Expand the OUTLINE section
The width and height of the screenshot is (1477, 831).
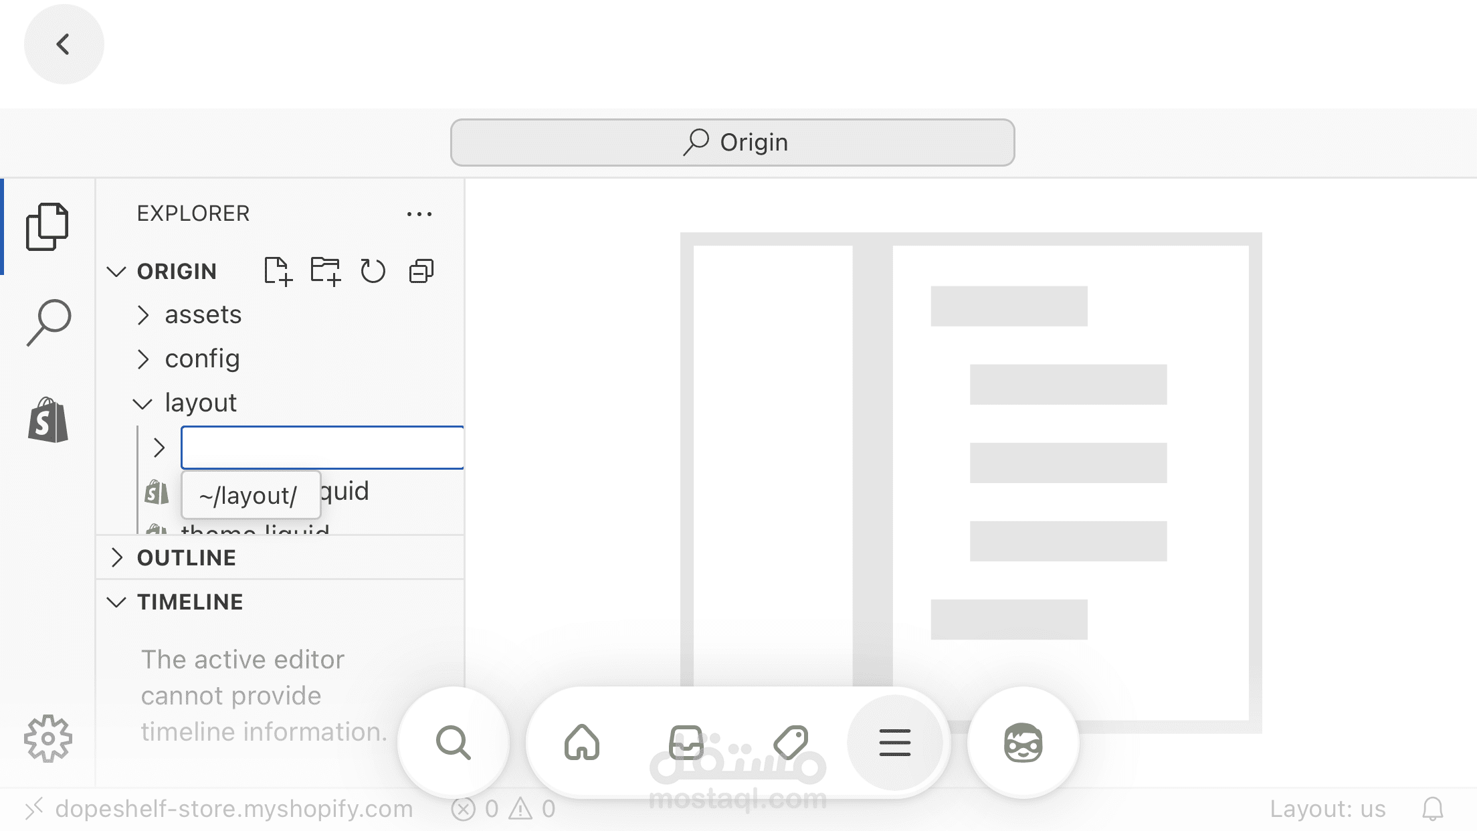[x=186, y=557]
